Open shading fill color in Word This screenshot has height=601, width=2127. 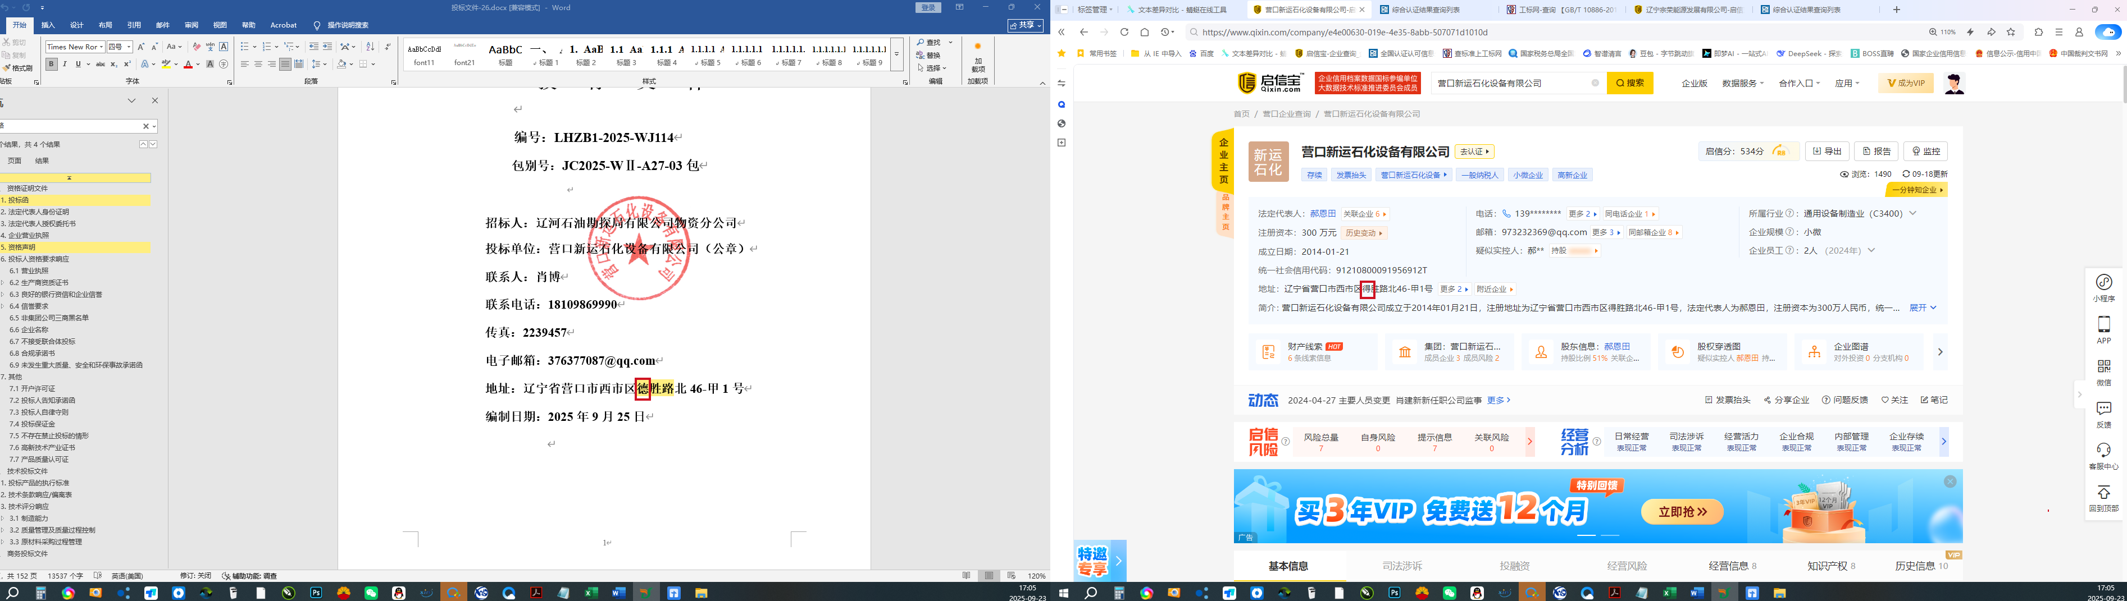pos(341,65)
